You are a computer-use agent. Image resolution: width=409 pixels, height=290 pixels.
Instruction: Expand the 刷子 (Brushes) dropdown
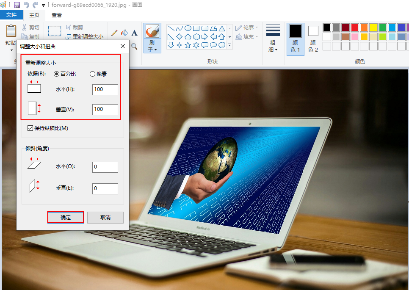152,46
